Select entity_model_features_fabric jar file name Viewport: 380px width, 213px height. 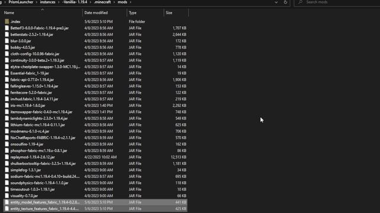(45, 202)
